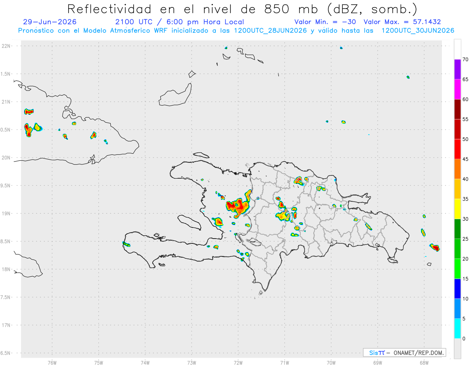Click the '75W' longitude label

pos(99,363)
